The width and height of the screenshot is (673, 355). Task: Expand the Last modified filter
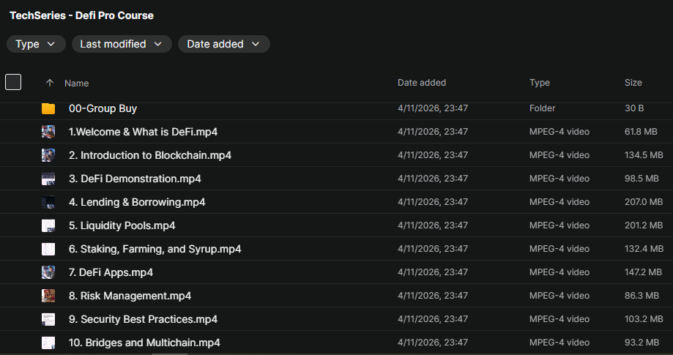point(122,44)
